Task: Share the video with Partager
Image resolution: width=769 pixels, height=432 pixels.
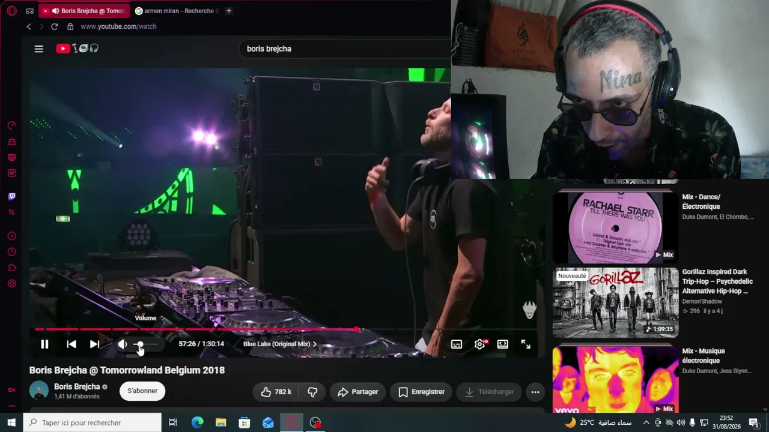Action: tap(357, 392)
